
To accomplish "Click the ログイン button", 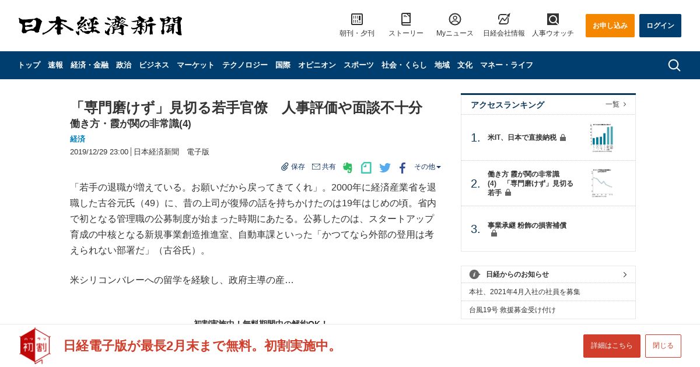I will [x=660, y=26].
